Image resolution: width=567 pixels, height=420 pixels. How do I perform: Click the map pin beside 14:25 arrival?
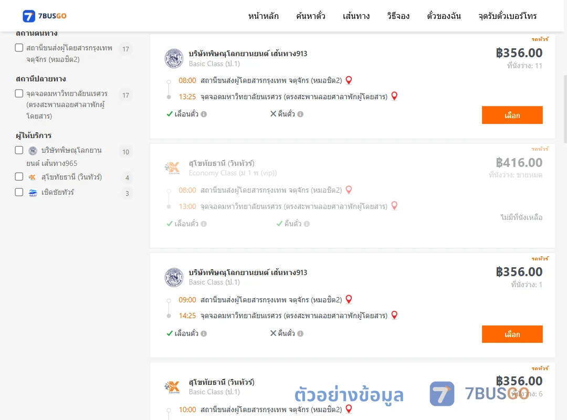(x=394, y=315)
